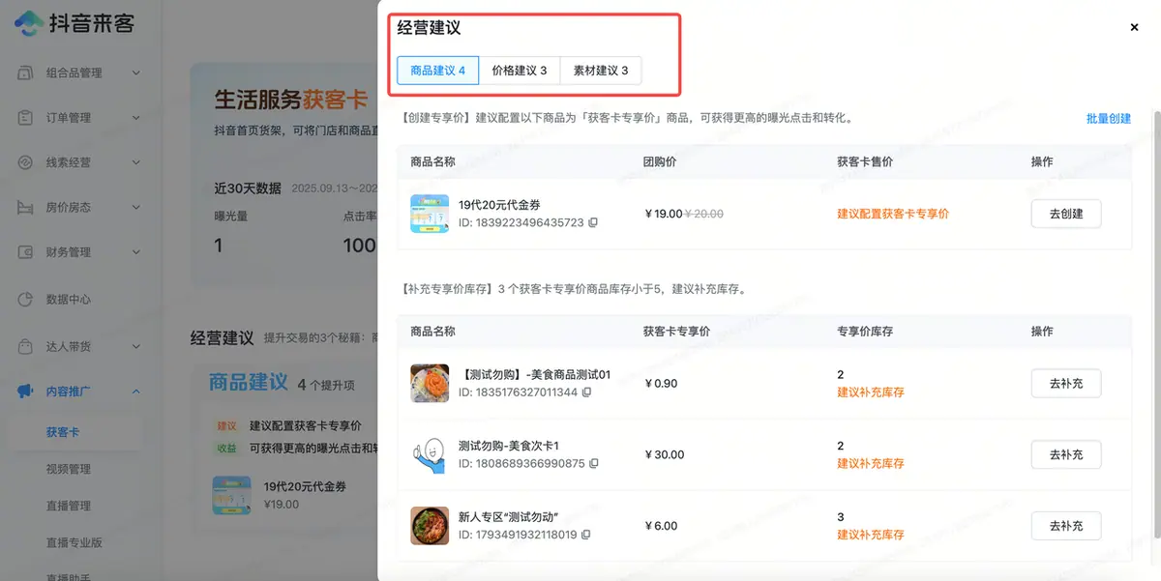This screenshot has height=581, width=1161.
Task: Click the 建议配置获客卡专享价 orange text
Action: pyautogui.click(x=893, y=214)
